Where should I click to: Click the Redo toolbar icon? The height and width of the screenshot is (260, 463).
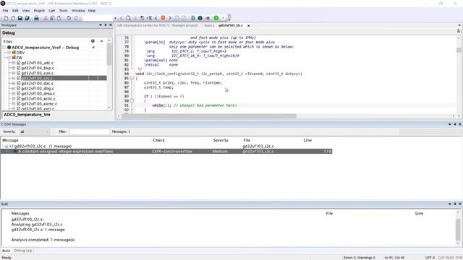75,18
